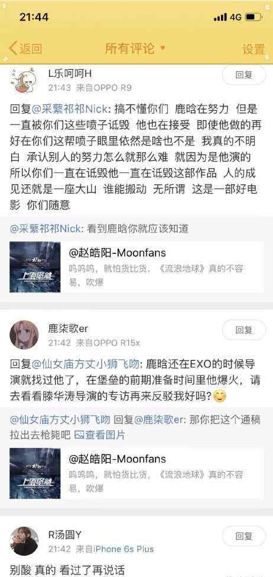Open L乐呵呵H username profile
The width and height of the screenshot is (273, 577).
70,73
